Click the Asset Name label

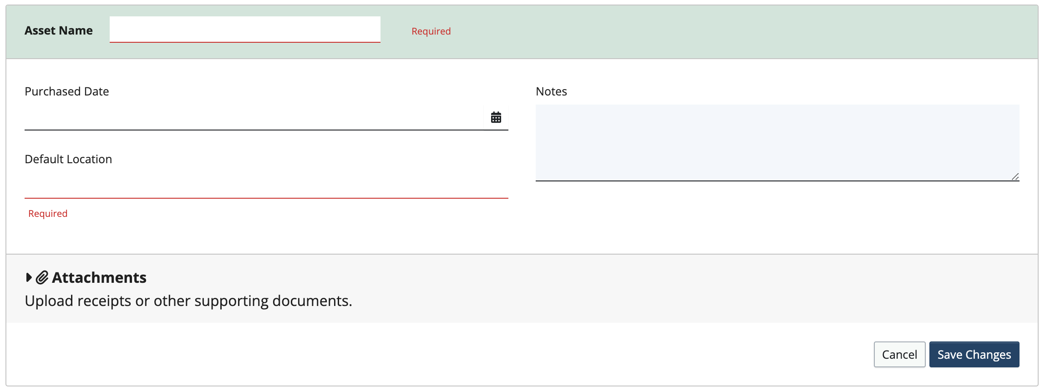point(59,30)
